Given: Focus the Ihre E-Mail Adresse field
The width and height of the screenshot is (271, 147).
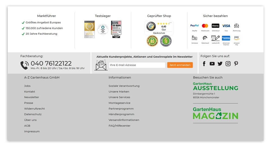Looking at the screenshot, I should pos(137,65).
